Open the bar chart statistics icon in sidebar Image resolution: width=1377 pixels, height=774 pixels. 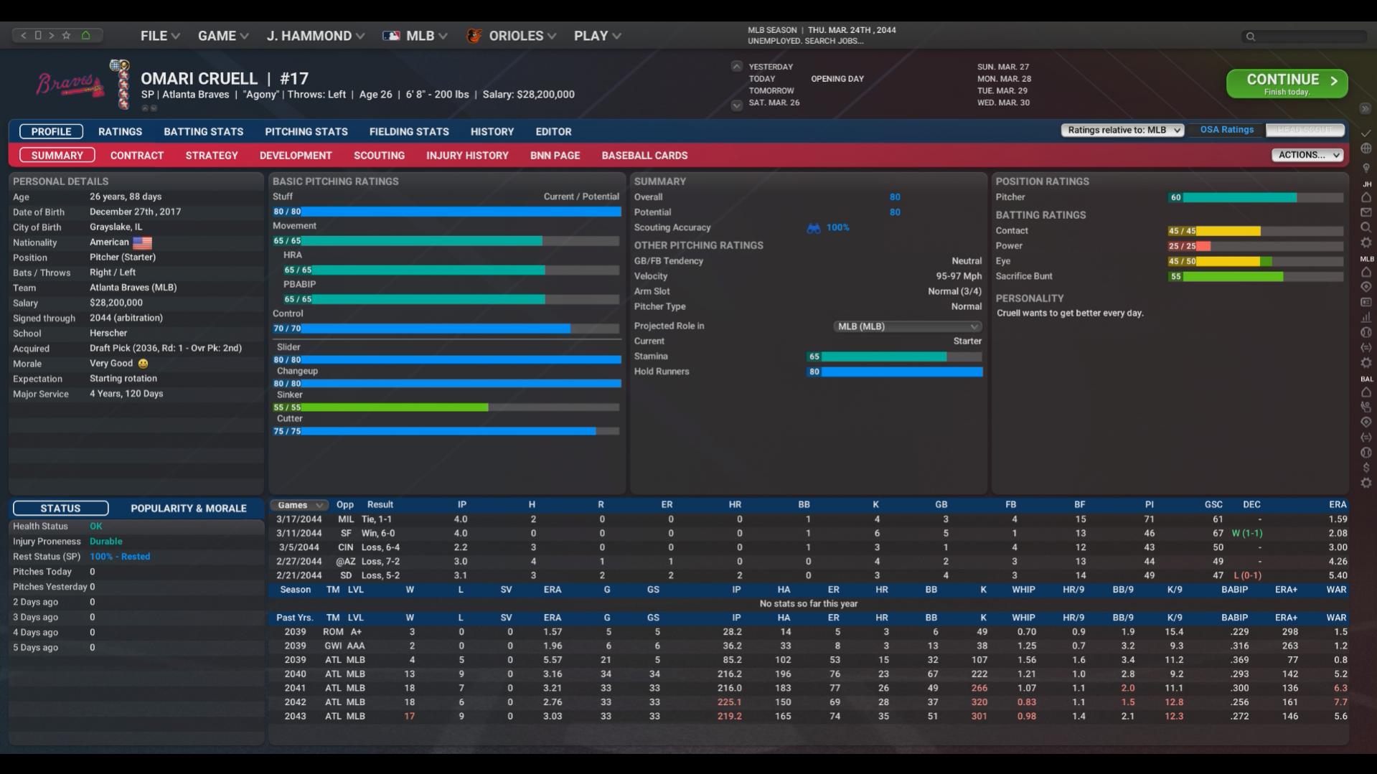(1366, 317)
